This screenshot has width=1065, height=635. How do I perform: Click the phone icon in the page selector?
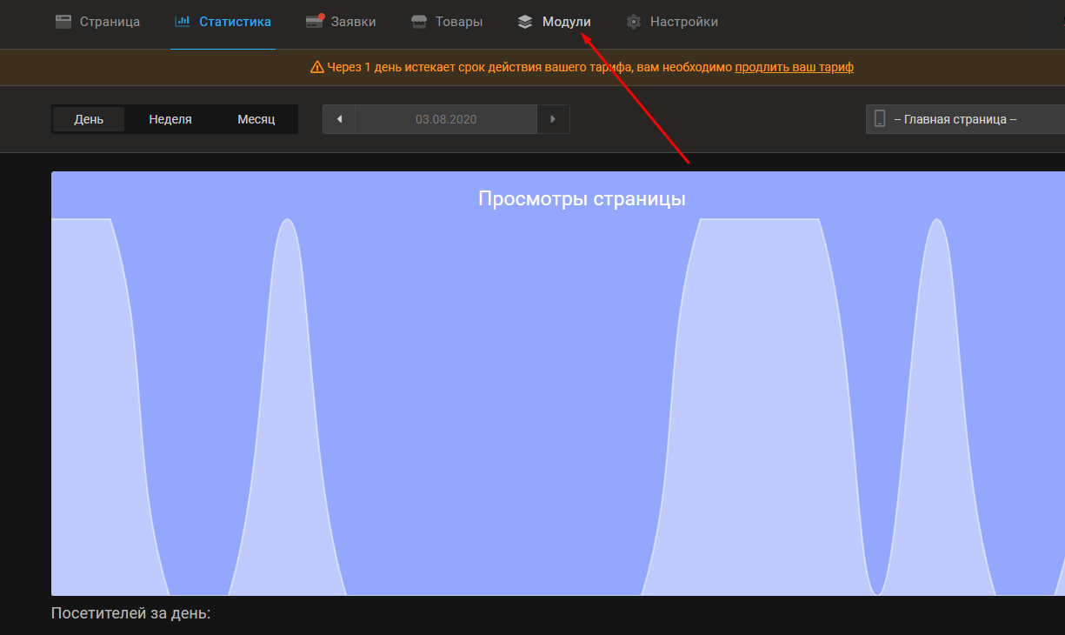coord(880,119)
